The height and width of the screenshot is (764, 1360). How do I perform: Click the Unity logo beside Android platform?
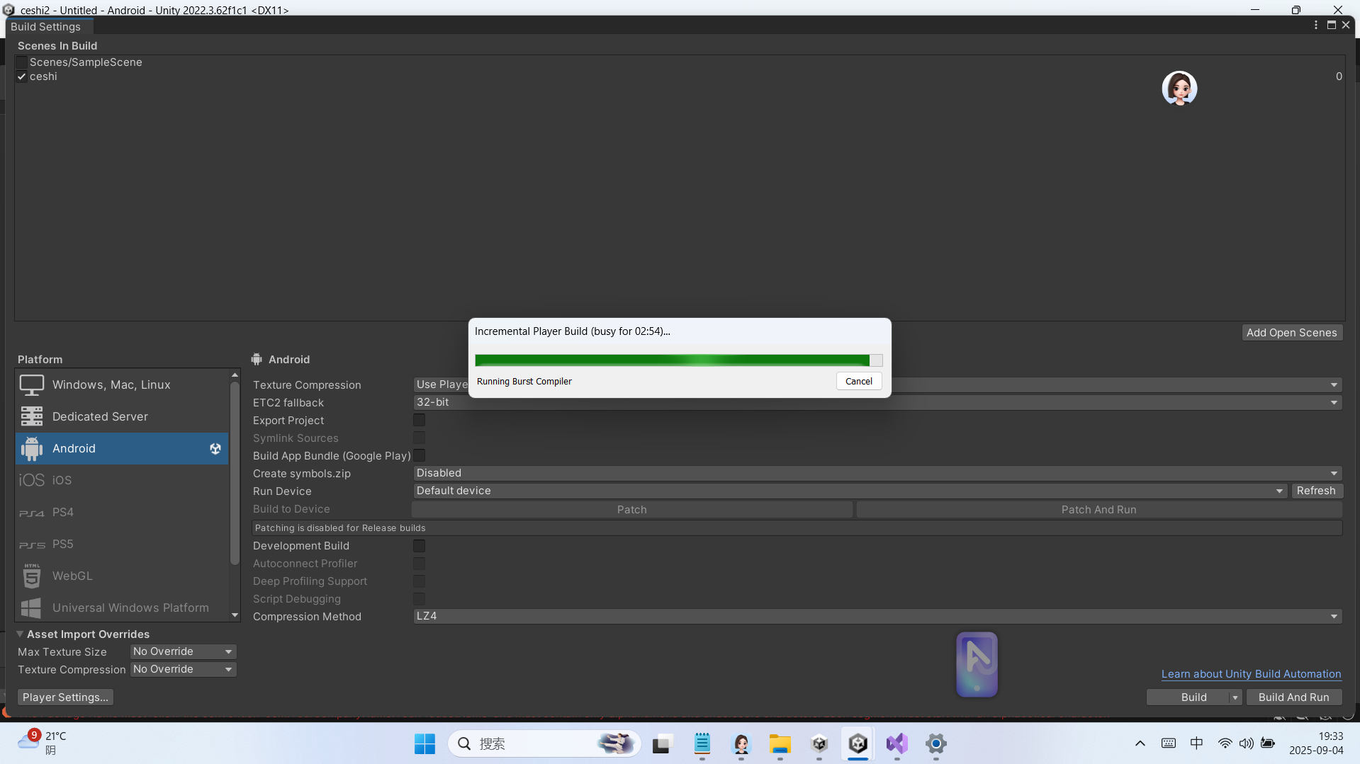coord(215,449)
